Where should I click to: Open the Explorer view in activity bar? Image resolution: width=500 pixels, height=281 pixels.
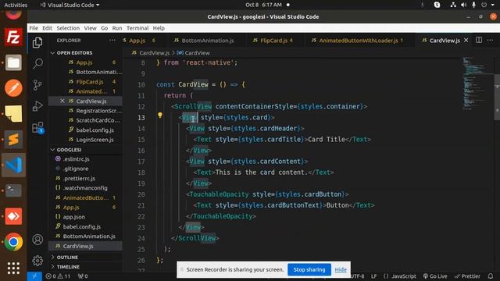pyautogui.click(x=37, y=42)
